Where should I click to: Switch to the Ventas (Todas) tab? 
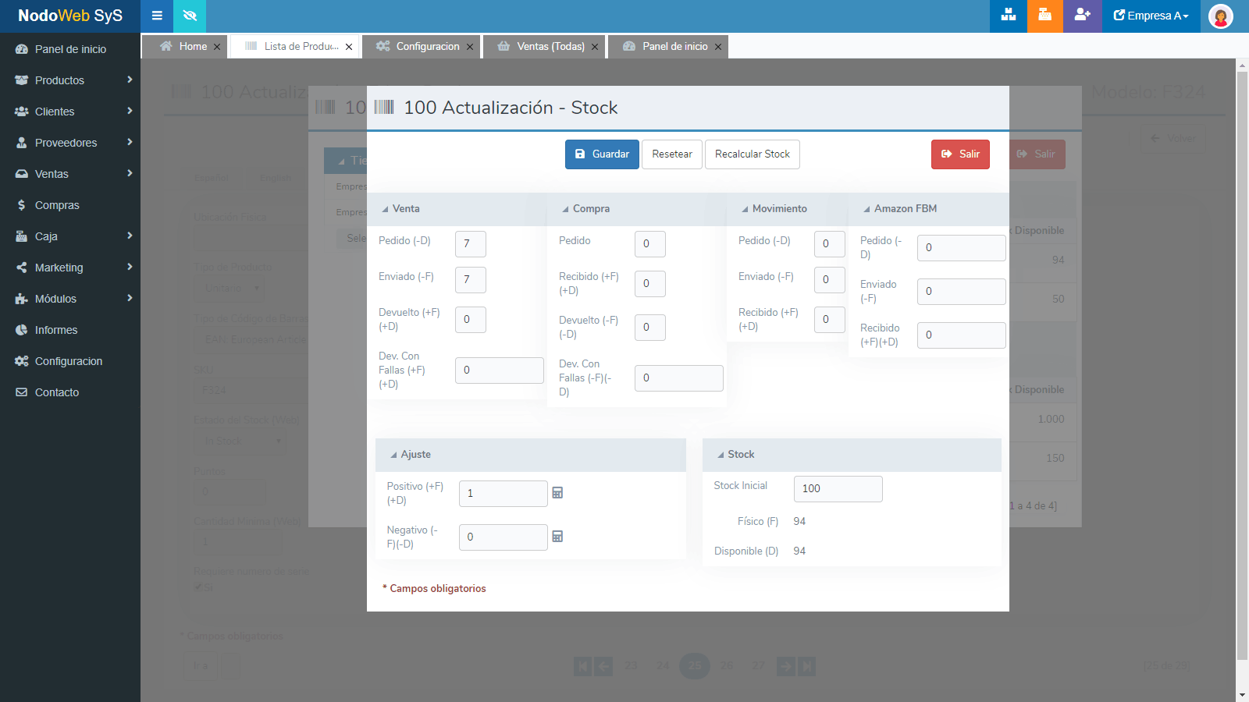click(x=550, y=47)
